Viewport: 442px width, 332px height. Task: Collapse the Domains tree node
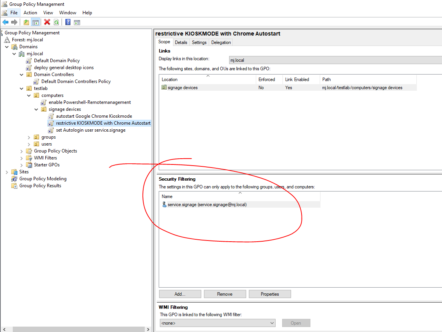(x=7, y=47)
